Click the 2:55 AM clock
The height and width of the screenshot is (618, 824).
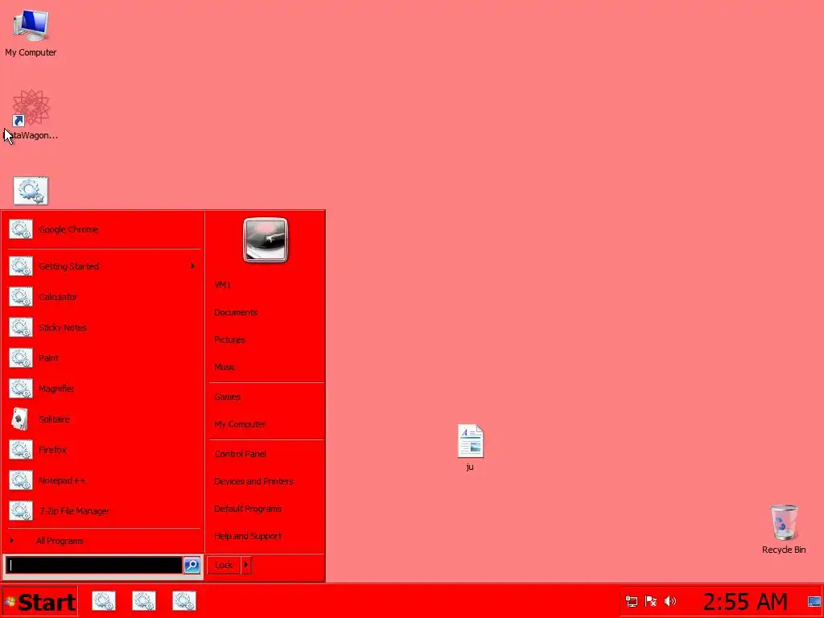(745, 602)
